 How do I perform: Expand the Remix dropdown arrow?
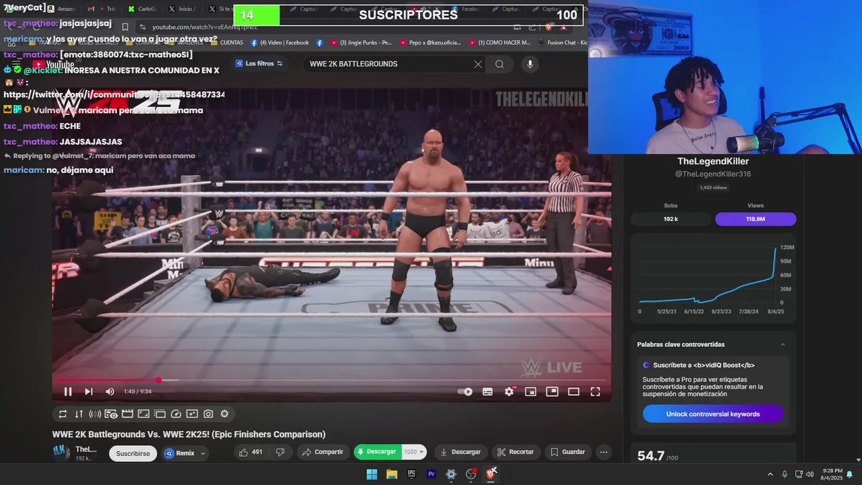pyautogui.click(x=203, y=453)
